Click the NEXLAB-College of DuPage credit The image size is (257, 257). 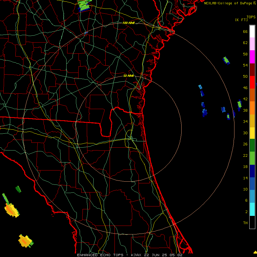(x=230, y=3)
